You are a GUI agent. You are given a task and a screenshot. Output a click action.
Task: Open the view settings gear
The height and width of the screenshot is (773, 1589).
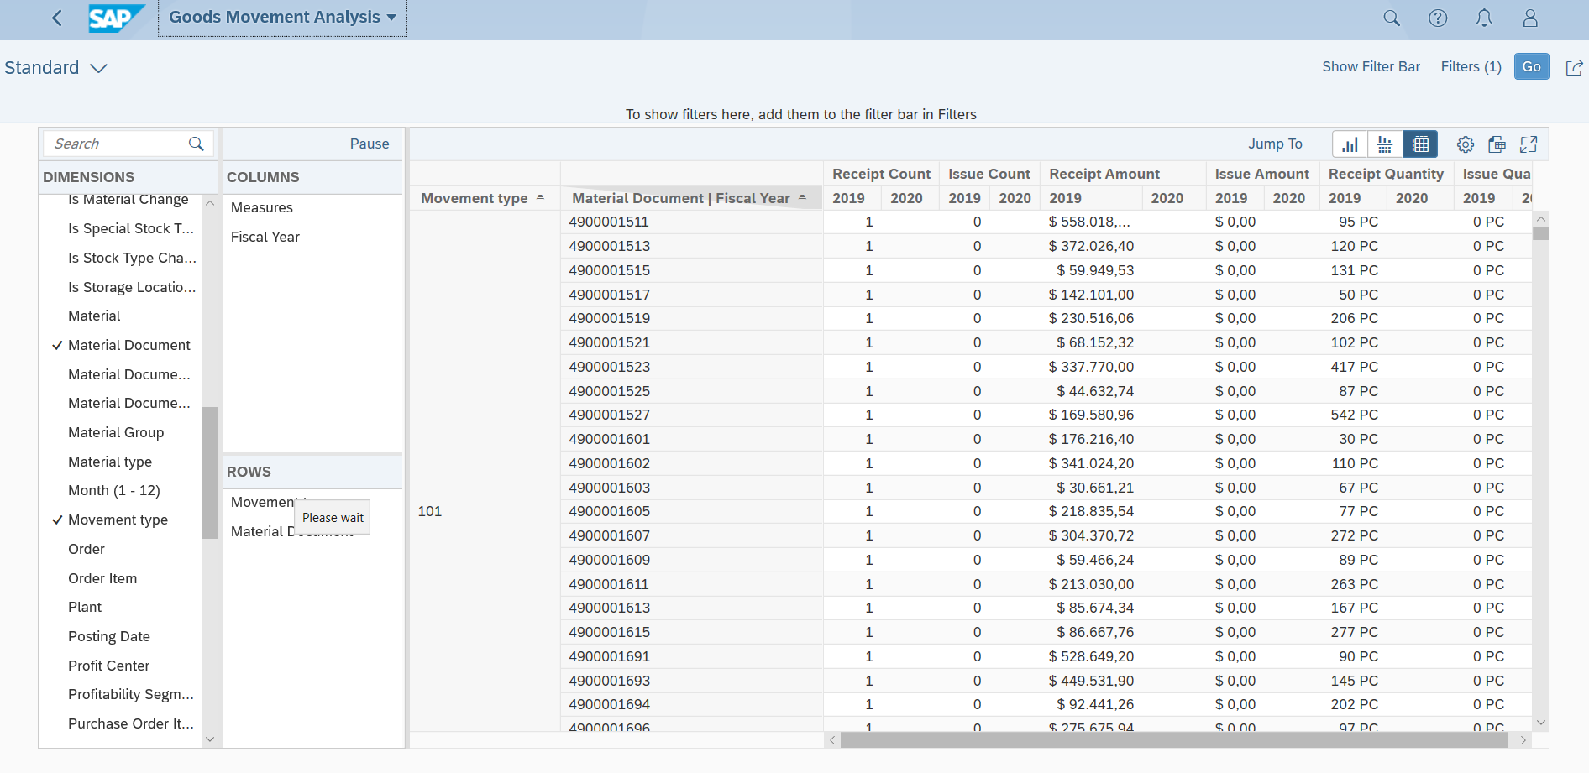tap(1465, 144)
